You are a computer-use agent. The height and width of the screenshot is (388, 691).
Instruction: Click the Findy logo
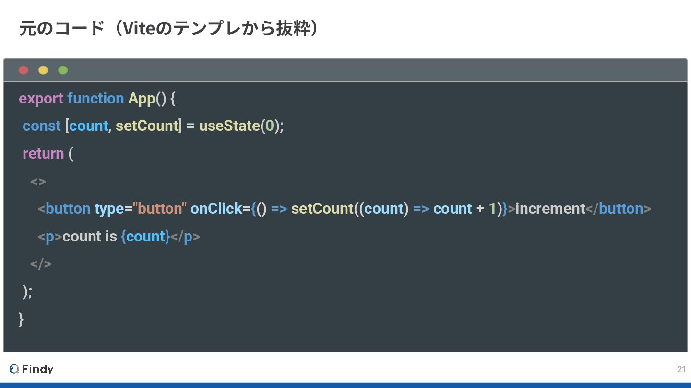(x=31, y=369)
